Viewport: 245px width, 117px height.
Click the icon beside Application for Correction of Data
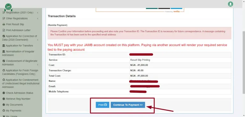click(x=4, y=36)
